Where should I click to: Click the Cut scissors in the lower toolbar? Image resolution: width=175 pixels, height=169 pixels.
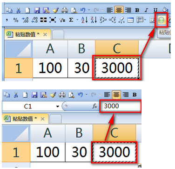pyautogui.click(x=16, y=95)
